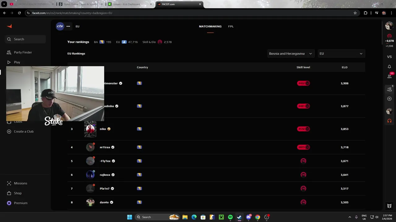Click the circled plus icon in right sidebar
The image size is (396, 222).
[x=389, y=99]
